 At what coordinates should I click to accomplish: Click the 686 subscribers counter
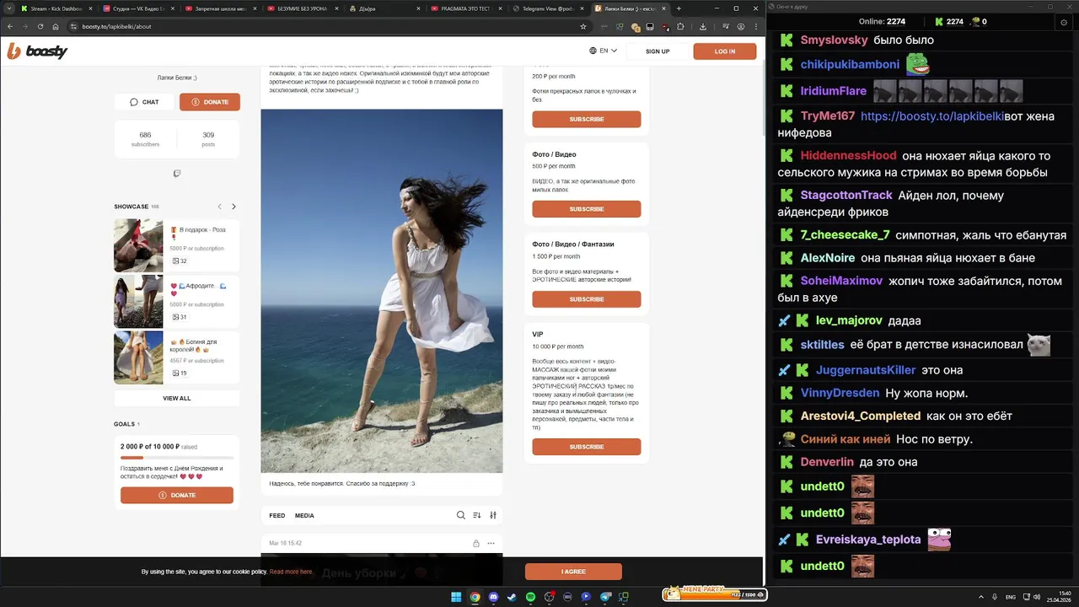145,139
